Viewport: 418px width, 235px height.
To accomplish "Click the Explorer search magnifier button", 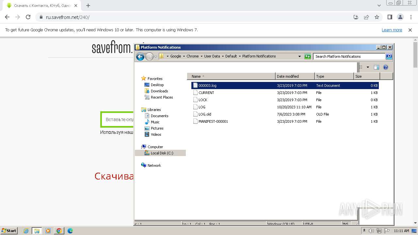I will tap(389, 56).
